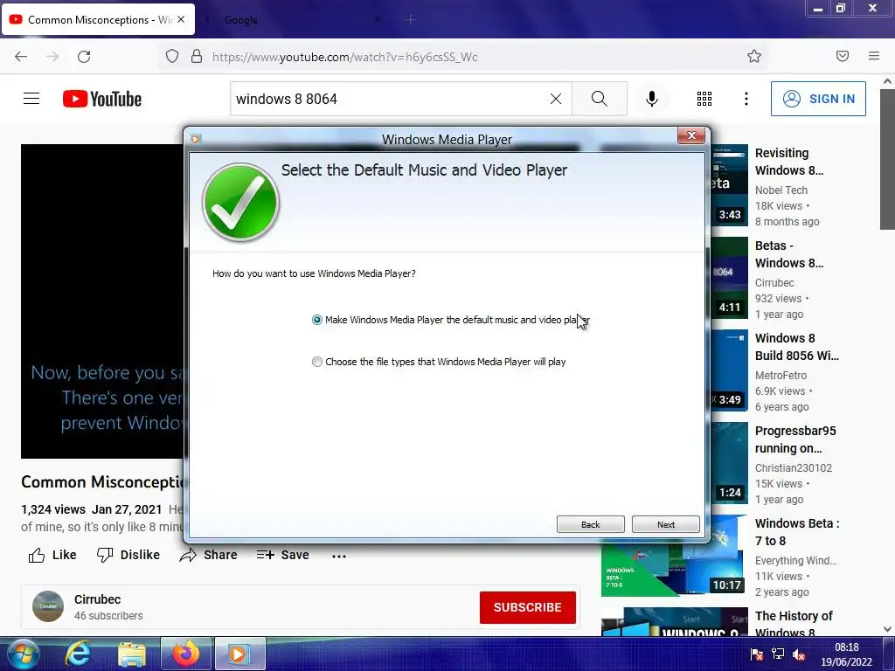Select the Common Misconceptions tab
The width and height of the screenshot is (895, 671).
pyautogui.click(x=98, y=19)
